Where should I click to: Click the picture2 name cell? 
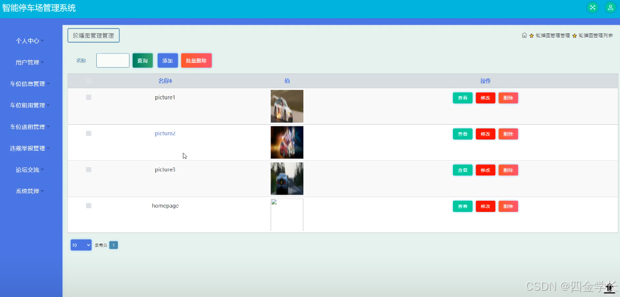tap(165, 133)
